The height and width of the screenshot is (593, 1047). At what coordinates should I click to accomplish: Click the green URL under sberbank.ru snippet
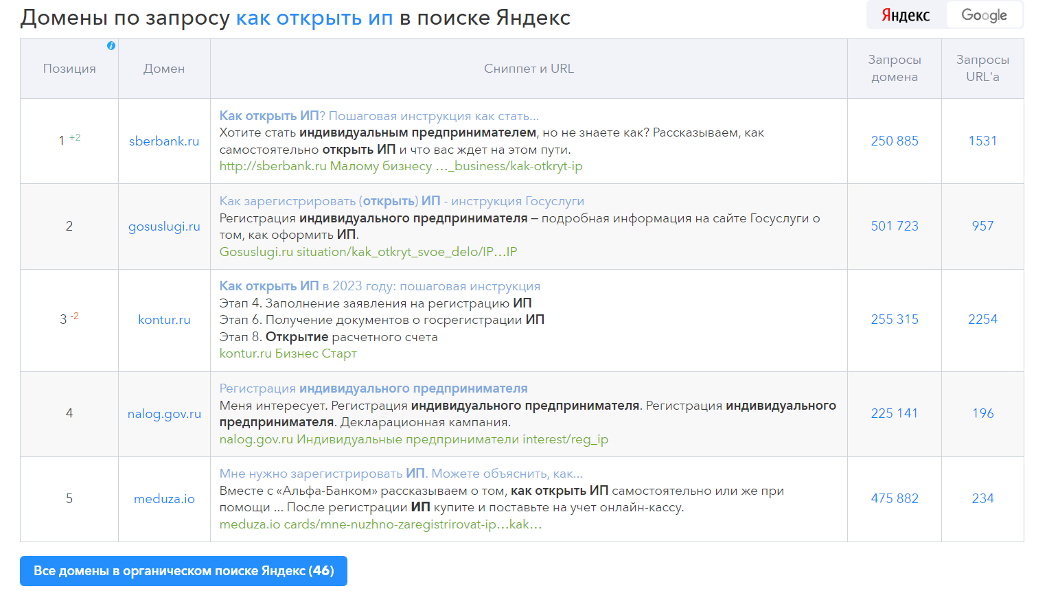(400, 166)
